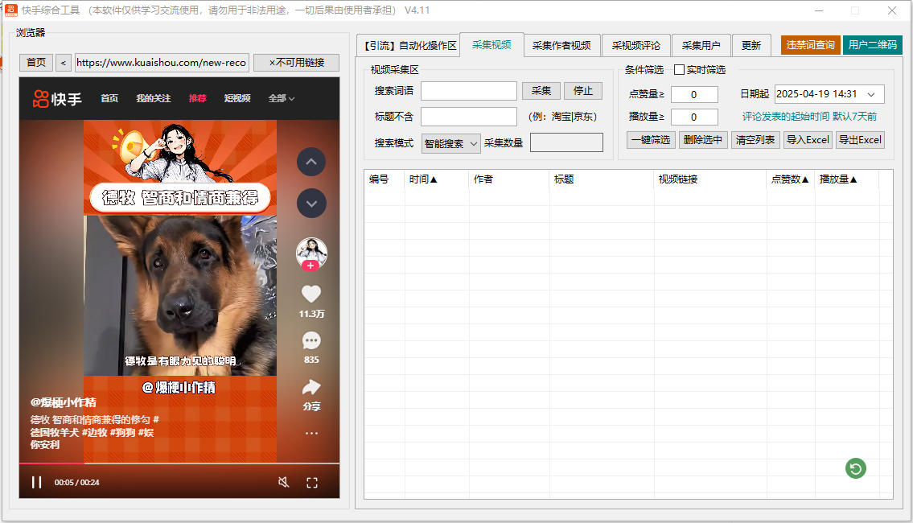Click the green refresh icon
This screenshot has width=913, height=523.
point(855,468)
